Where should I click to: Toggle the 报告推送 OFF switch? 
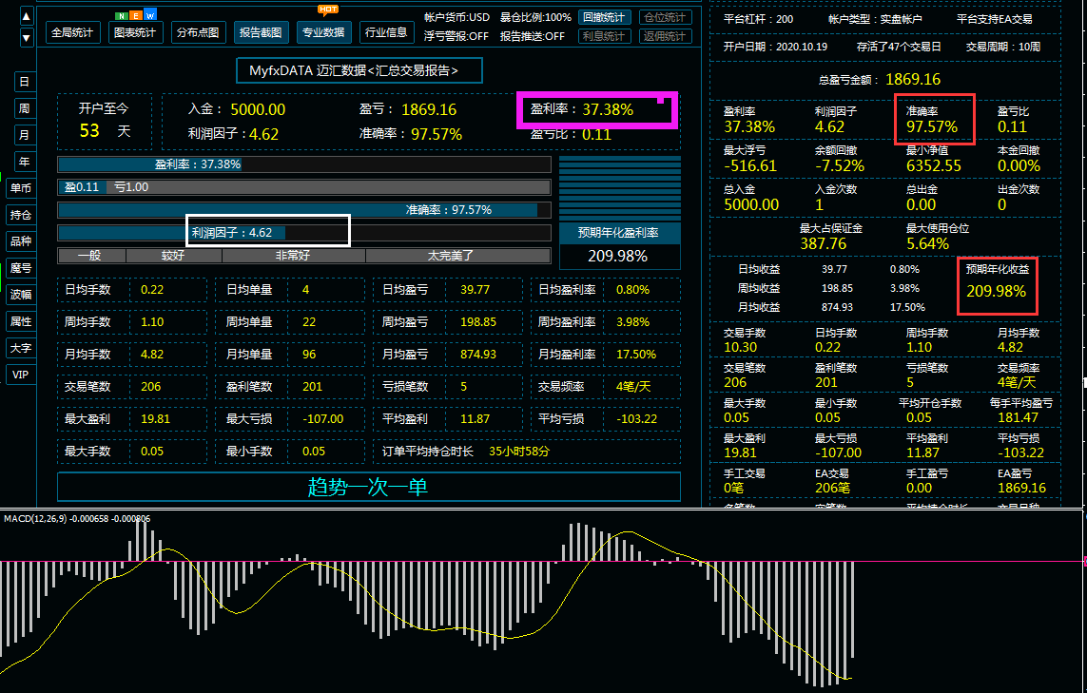pos(532,36)
